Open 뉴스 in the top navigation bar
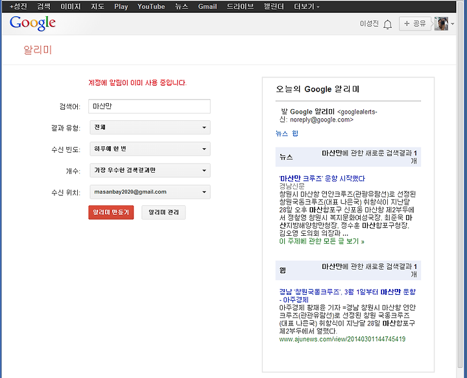The image size is (467, 378). point(182,6)
